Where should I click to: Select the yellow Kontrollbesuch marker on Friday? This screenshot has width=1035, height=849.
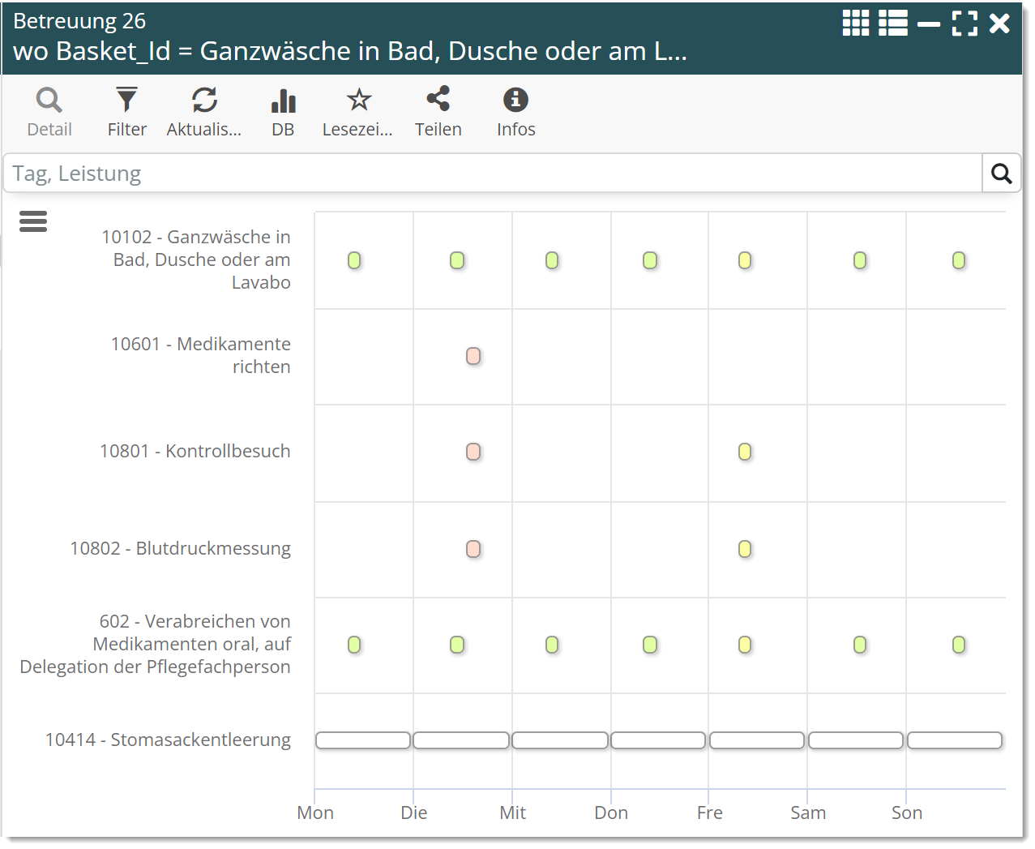coord(745,452)
